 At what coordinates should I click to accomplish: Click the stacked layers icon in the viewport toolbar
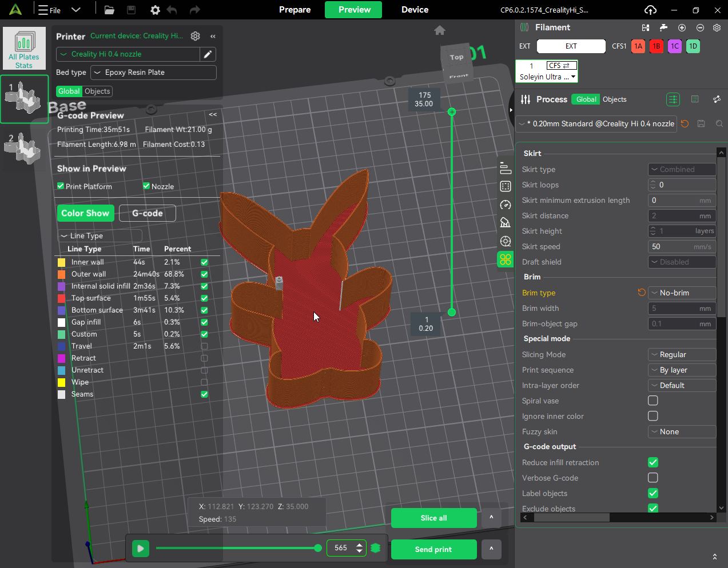[x=506, y=168]
